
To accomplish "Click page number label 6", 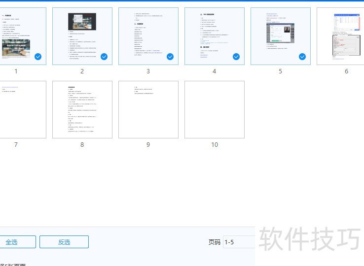I will [346, 71].
